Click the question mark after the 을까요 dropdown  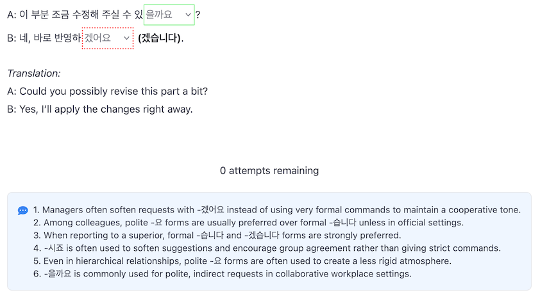click(x=198, y=14)
